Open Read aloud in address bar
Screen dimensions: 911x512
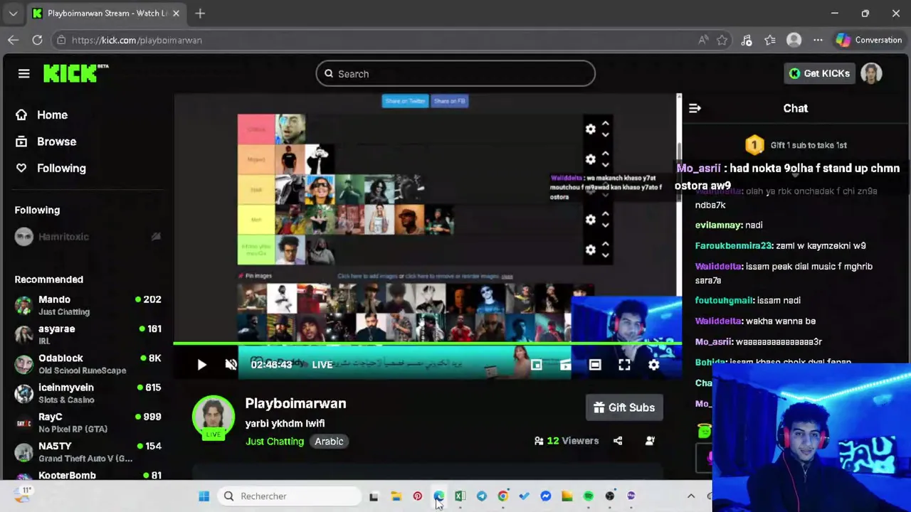pyautogui.click(x=703, y=41)
